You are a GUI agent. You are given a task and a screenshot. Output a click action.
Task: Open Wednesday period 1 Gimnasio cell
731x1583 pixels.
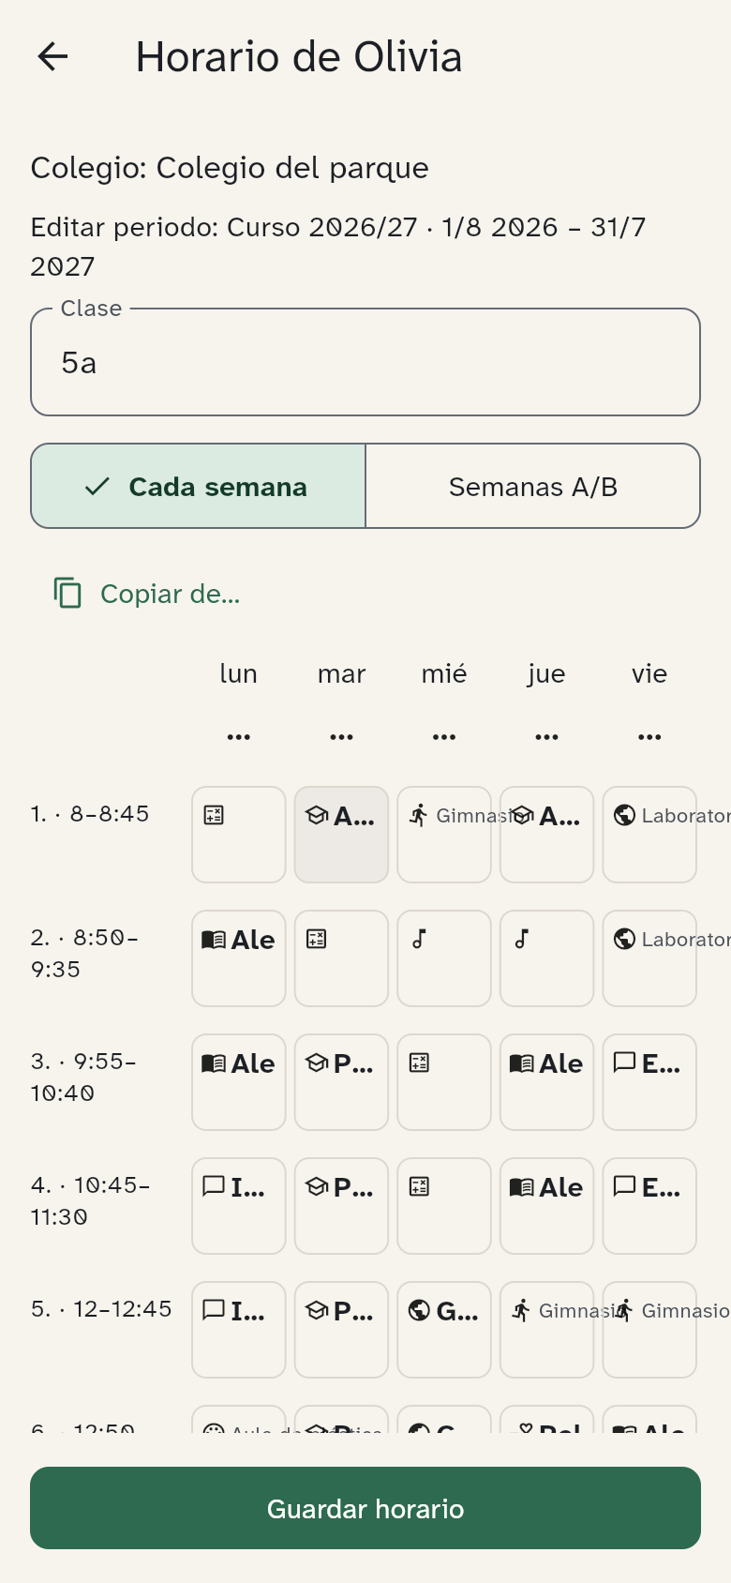(x=444, y=835)
